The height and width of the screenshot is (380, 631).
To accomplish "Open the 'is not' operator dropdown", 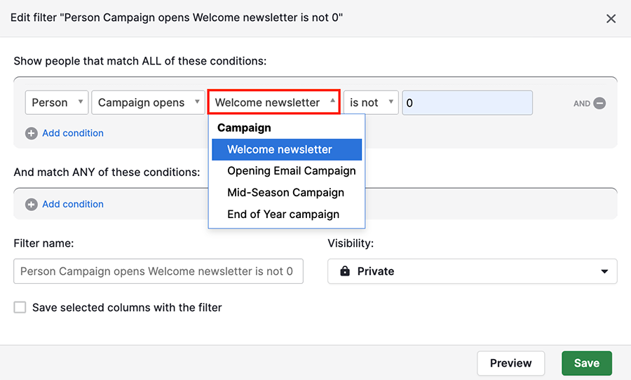I will tap(371, 102).
